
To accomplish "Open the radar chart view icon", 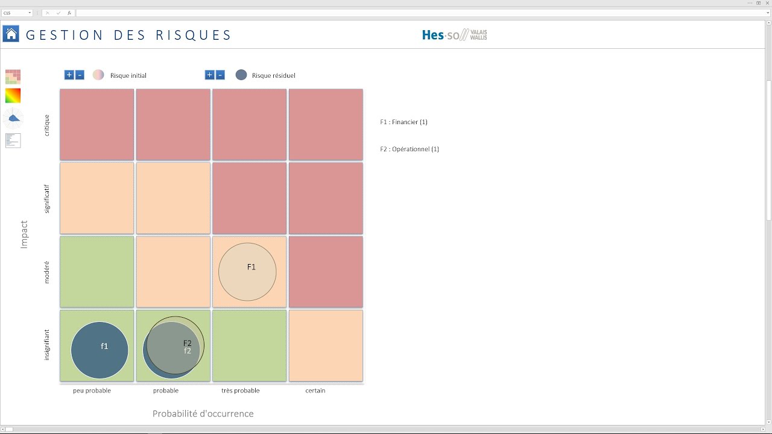I will click(x=13, y=118).
